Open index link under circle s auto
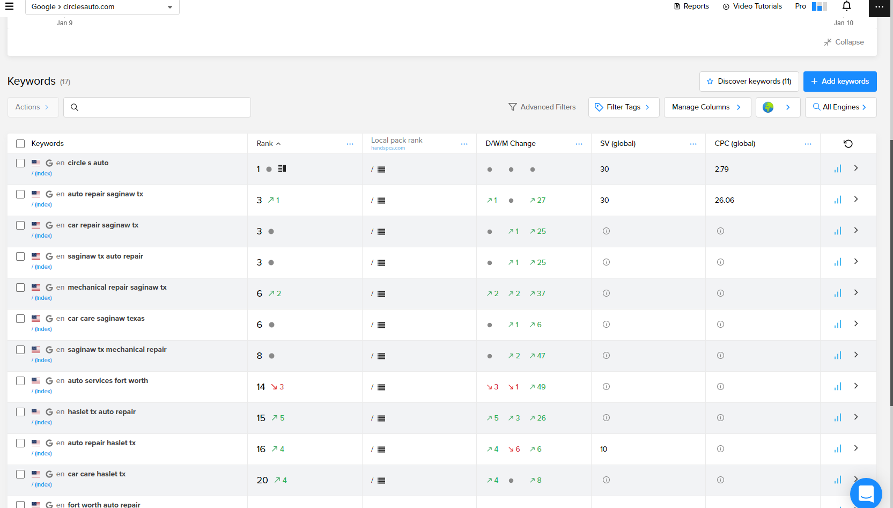Viewport: 893px width, 508px height. [42, 173]
